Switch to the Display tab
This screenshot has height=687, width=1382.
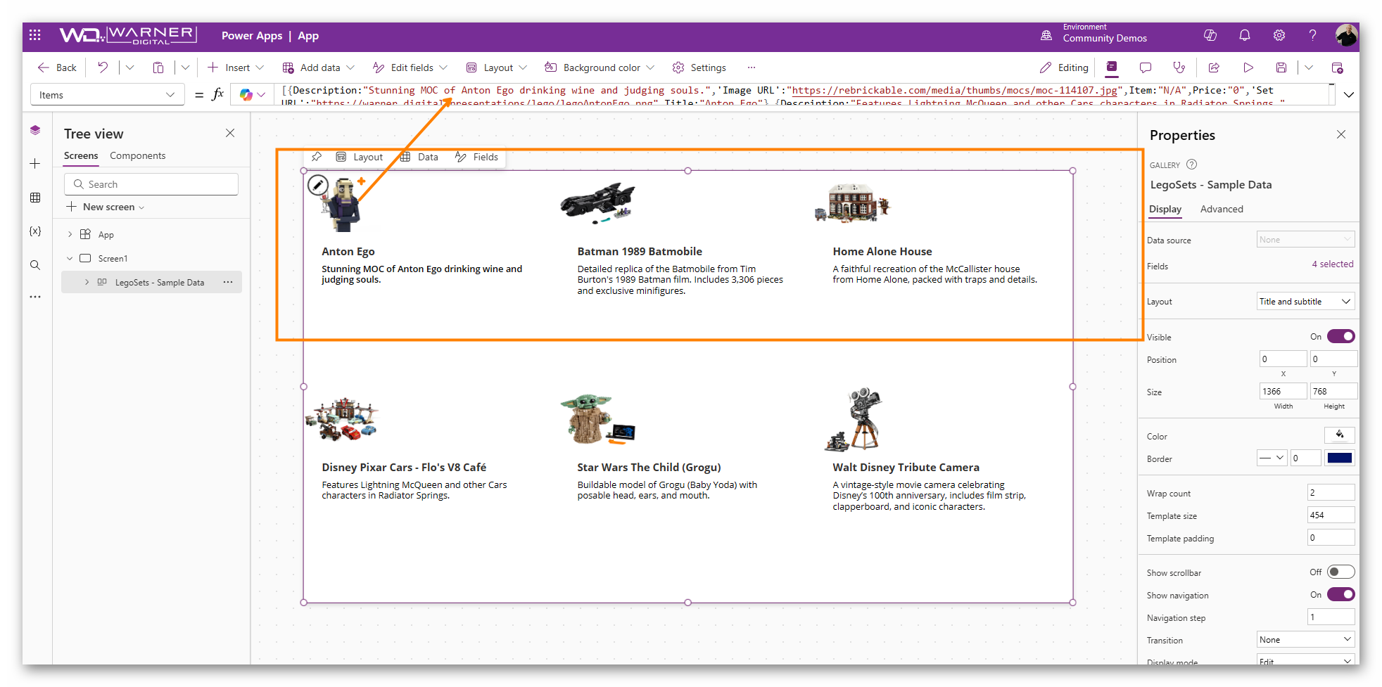coord(1165,209)
